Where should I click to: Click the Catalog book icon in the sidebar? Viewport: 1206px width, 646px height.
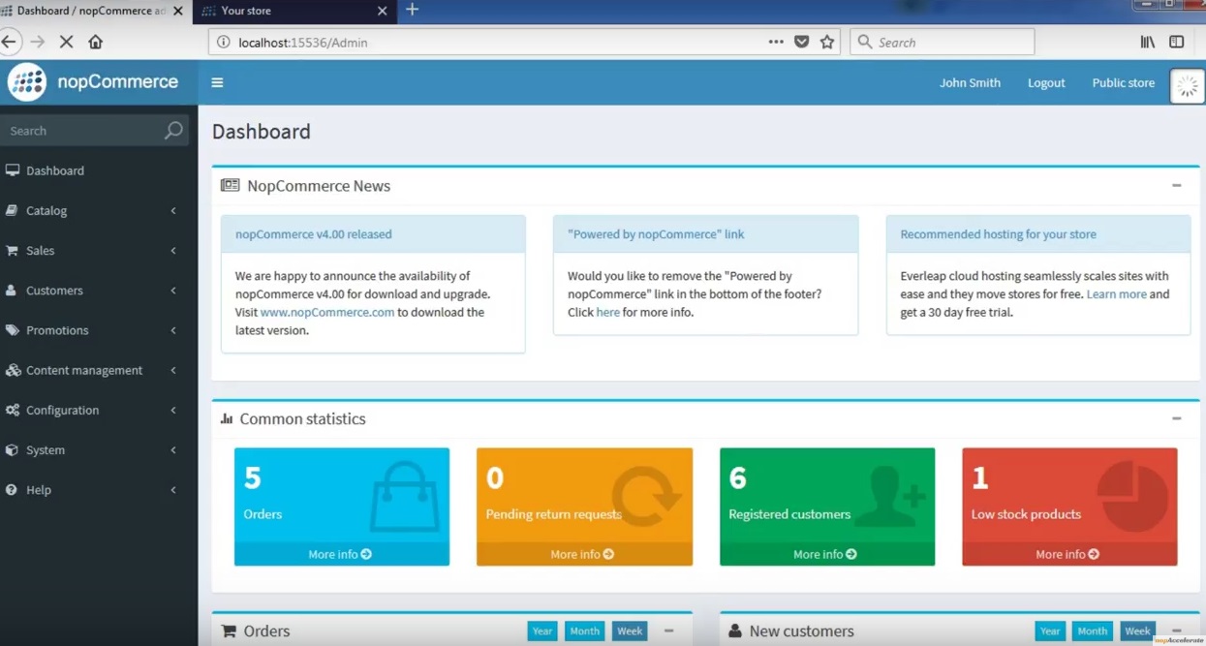click(12, 210)
